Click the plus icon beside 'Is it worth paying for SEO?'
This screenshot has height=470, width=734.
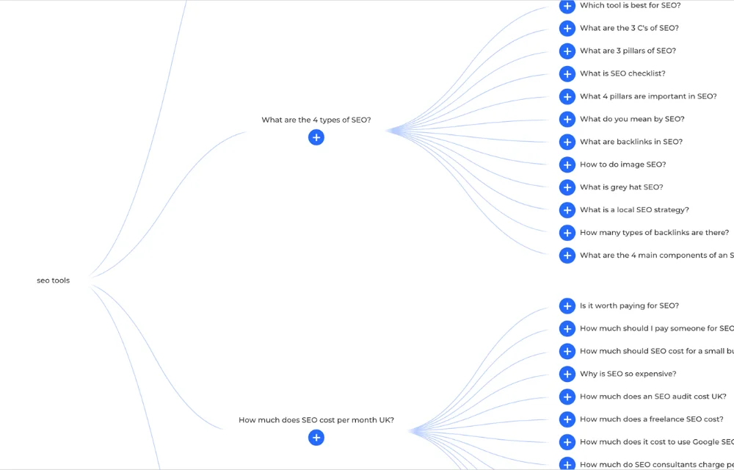pos(567,305)
